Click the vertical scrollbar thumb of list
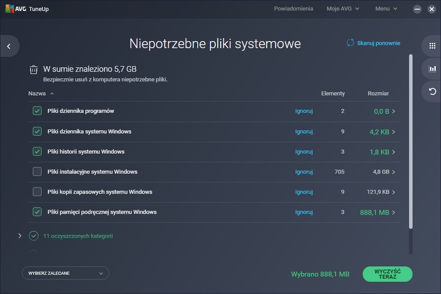The width and height of the screenshot is (441, 294). click(411, 141)
